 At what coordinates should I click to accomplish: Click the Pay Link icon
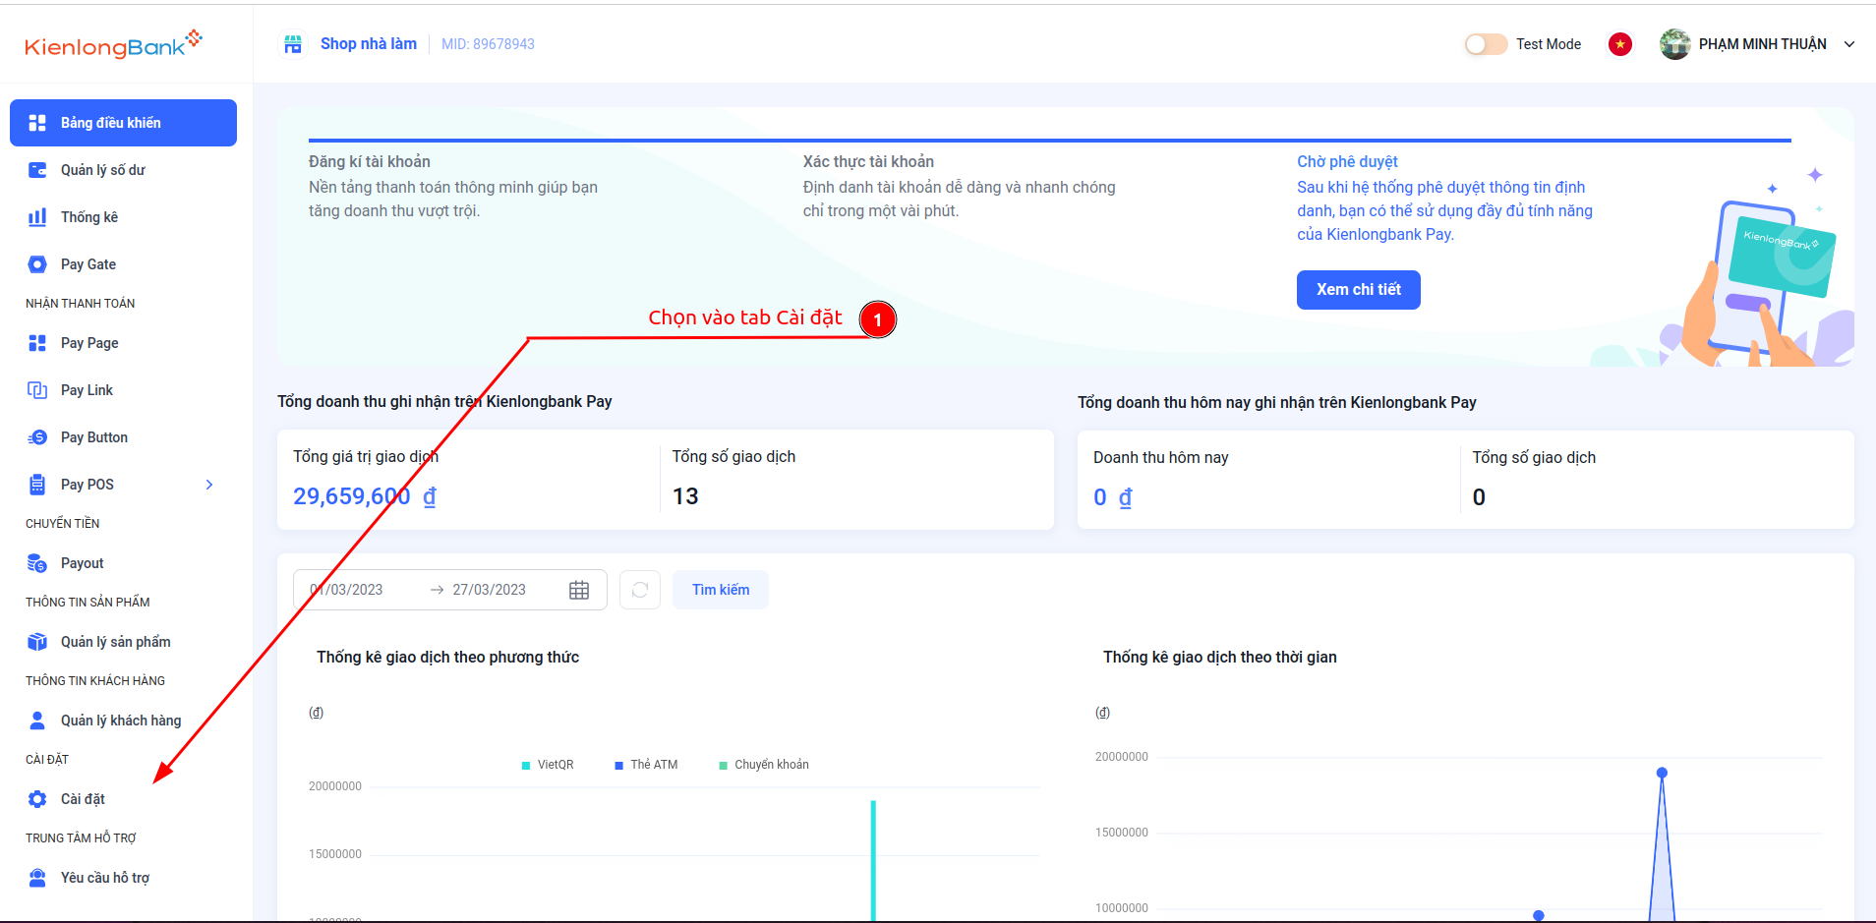pyautogui.click(x=37, y=390)
